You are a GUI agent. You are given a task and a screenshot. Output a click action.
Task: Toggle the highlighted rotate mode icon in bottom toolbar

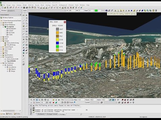coord(37,100)
